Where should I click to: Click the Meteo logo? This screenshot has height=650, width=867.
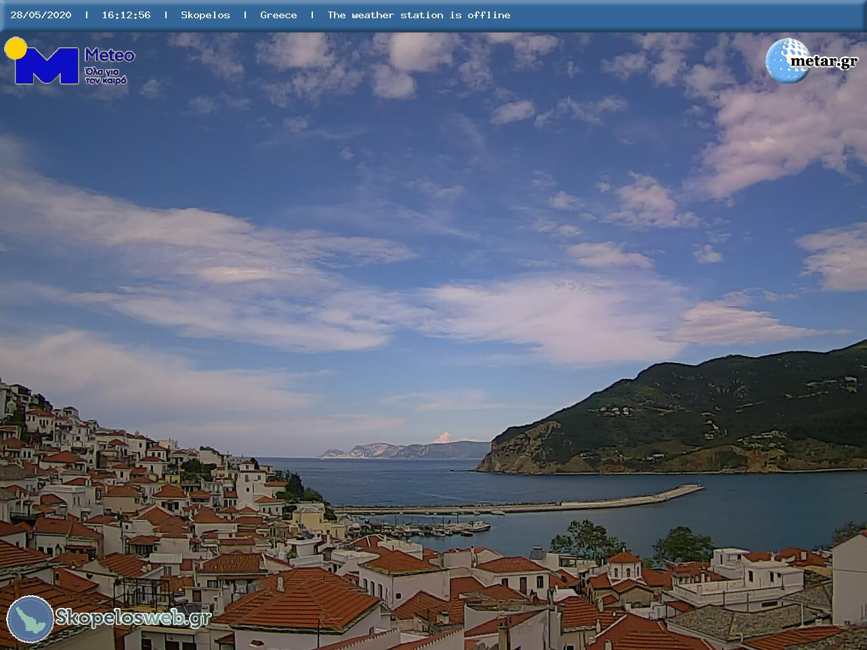[69, 62]
